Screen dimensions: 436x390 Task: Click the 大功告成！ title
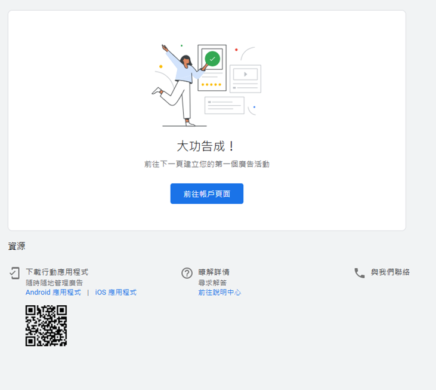tap(206, 146)
